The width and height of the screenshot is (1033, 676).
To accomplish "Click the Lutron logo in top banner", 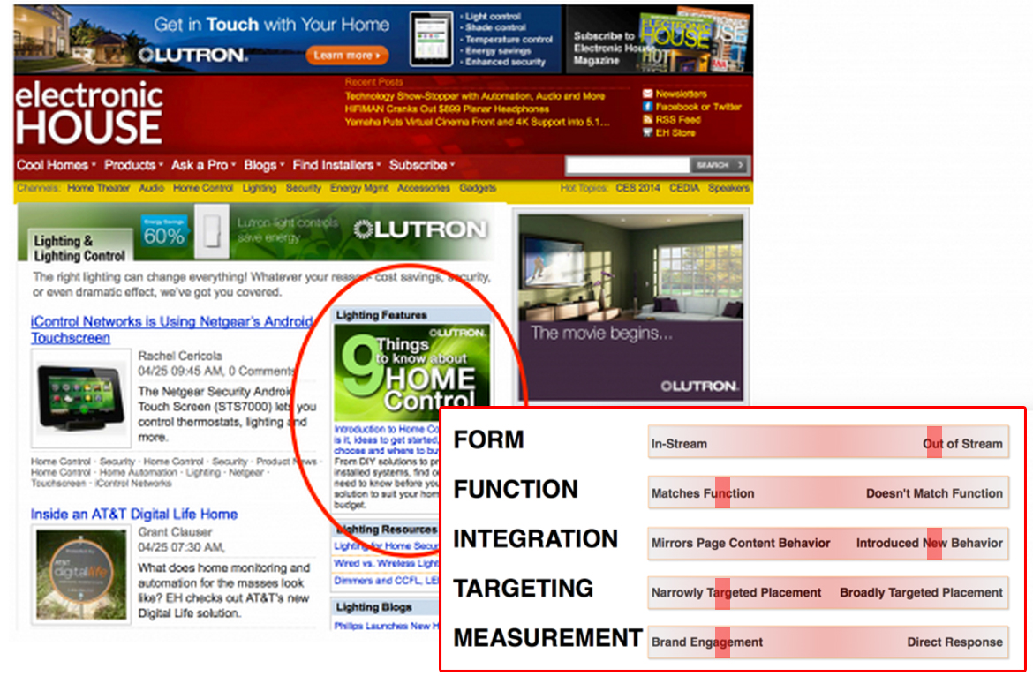I will pyautogui.click(x=192, y=55).
